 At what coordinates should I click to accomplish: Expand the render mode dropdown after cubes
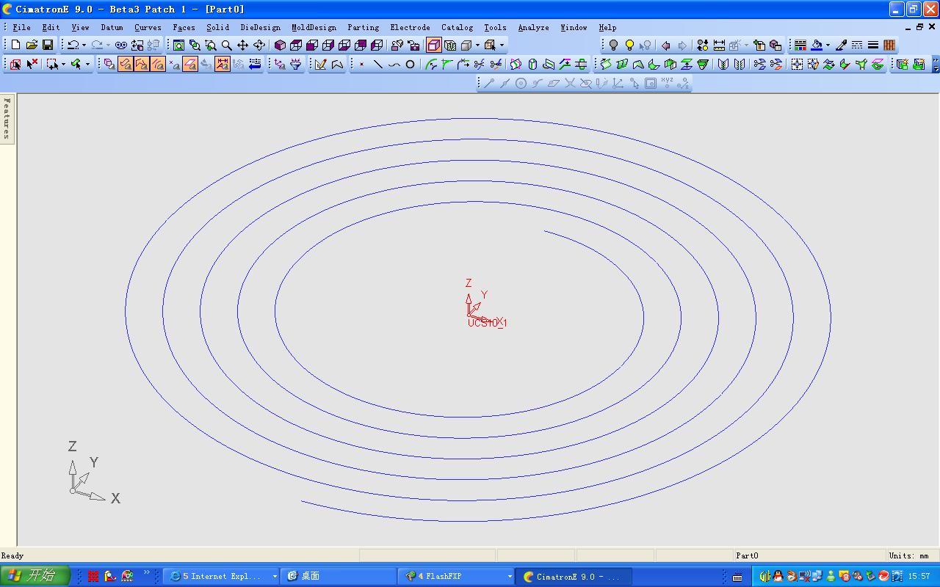(477, 45)
